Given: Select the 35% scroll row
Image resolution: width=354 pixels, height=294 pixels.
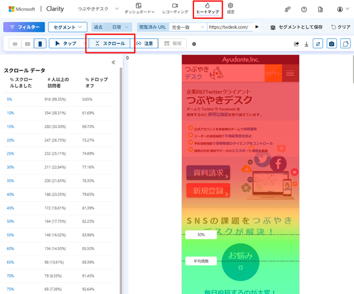Looking at the screenshot, I should click(59, 181).
